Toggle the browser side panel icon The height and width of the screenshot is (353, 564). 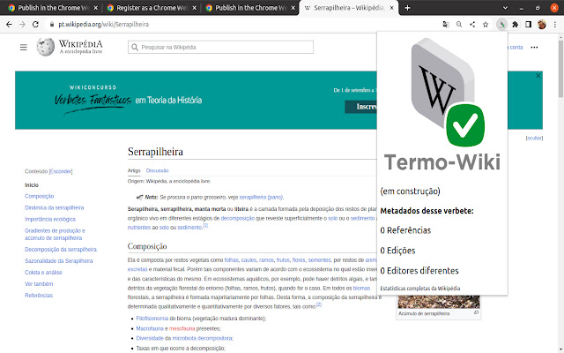[529, 25]
